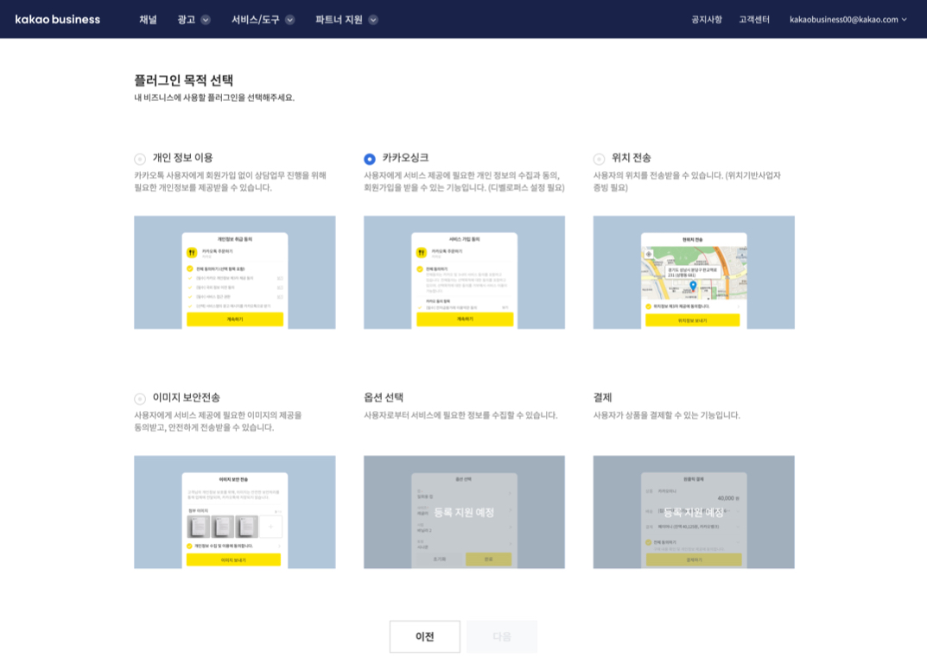927x663 pixels.
Task: Select the 개인 정보 이용 radio button
Action: [x=140, y=159]
